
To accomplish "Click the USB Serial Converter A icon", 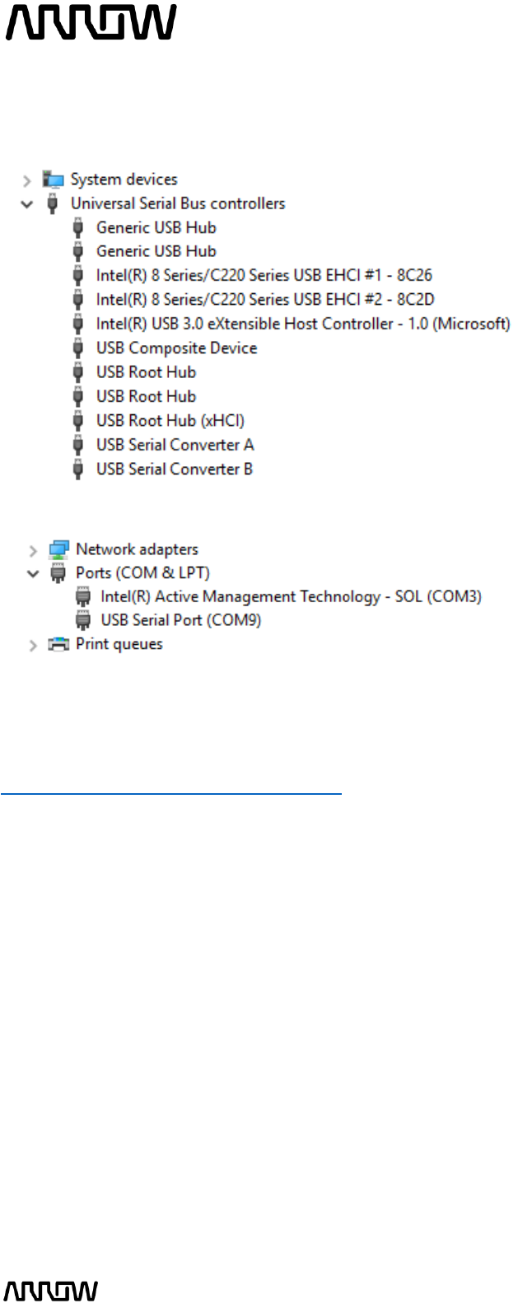I will coord(78,445).
